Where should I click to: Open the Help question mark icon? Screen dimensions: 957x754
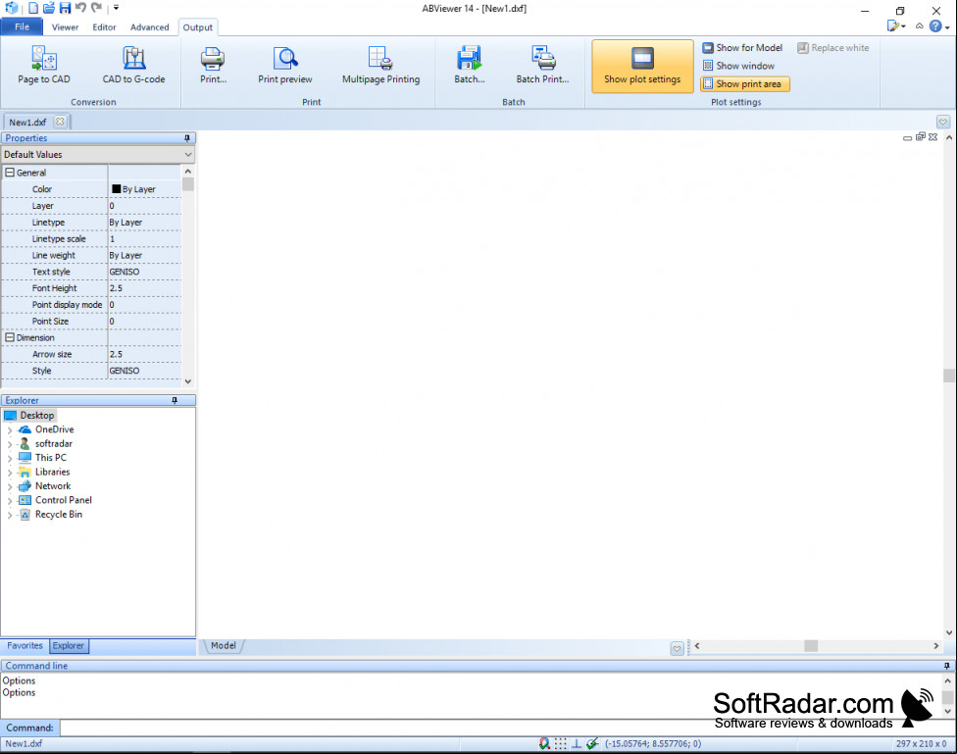[x=935, y=25]
